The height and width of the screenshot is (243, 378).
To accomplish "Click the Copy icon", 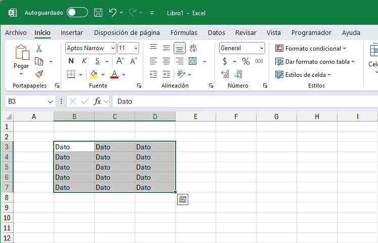I will 39,61.
